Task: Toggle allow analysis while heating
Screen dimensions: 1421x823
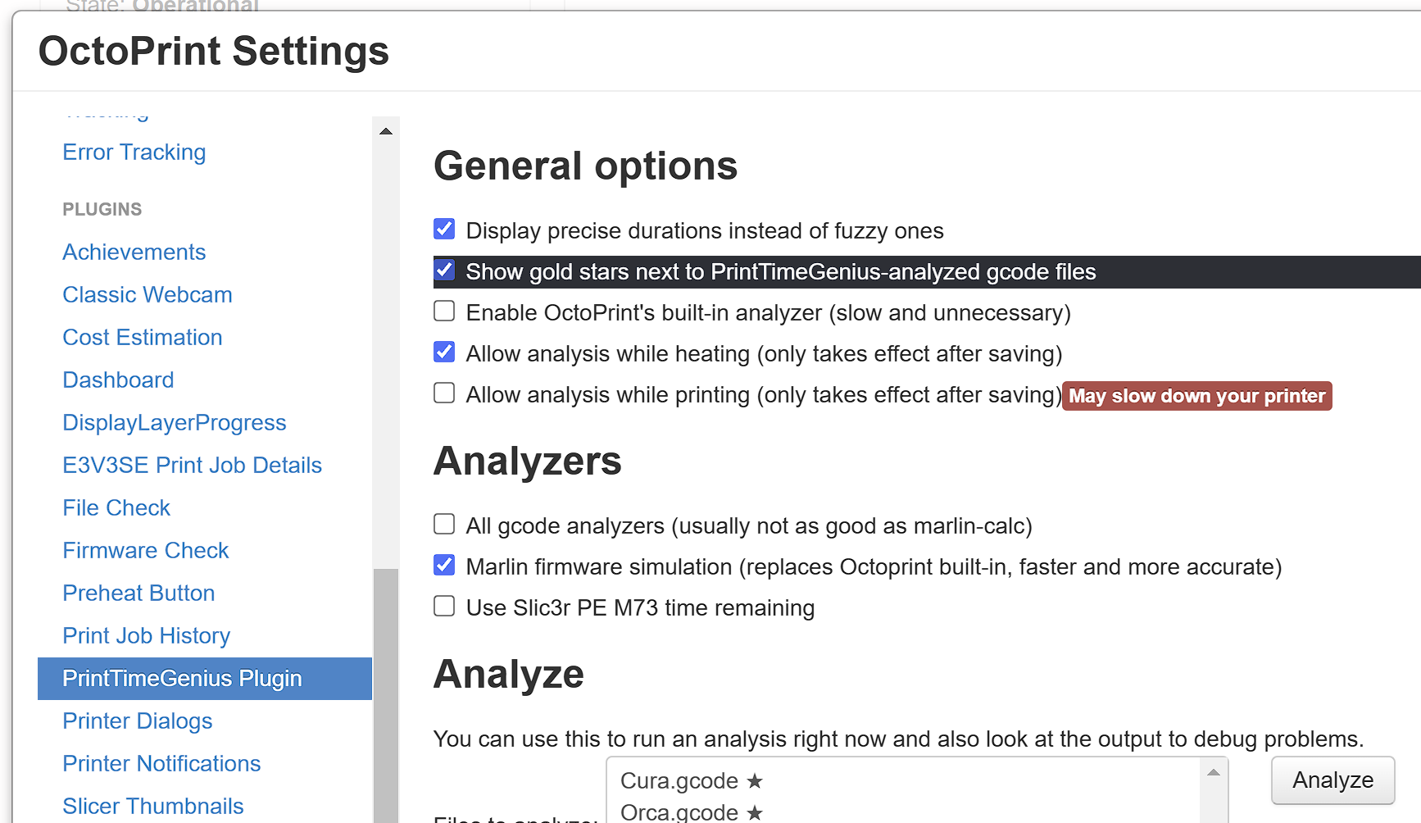Action: point(444,352)
